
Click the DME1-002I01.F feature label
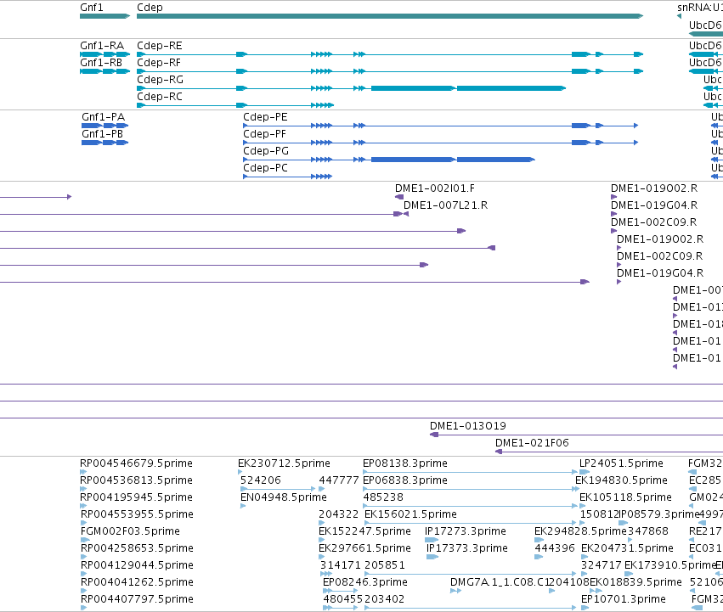(435, 188)
